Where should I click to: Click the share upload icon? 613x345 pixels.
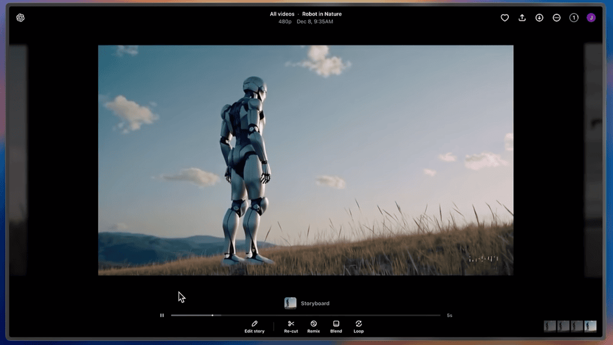521,18
